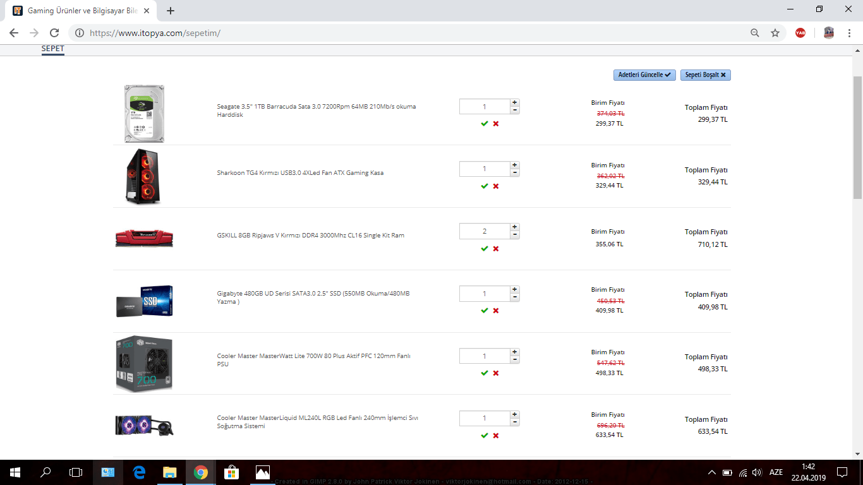Focus the Gigabyte 480GB SSD quantity field
Image resolution: width=863 pixels, height=485 pixels.
point(485,294)
